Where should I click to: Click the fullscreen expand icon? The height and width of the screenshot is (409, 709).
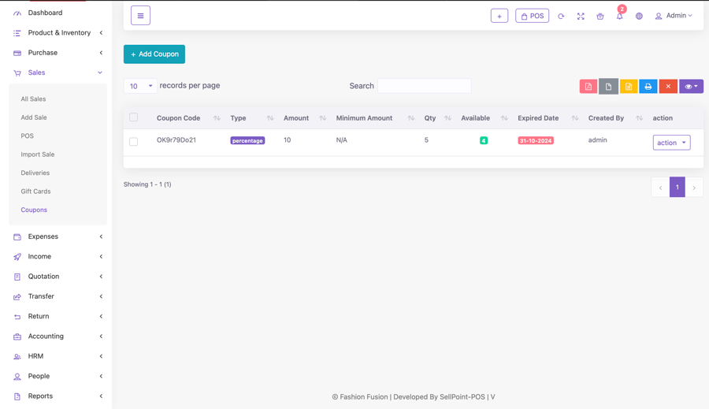tap(581, 16)
